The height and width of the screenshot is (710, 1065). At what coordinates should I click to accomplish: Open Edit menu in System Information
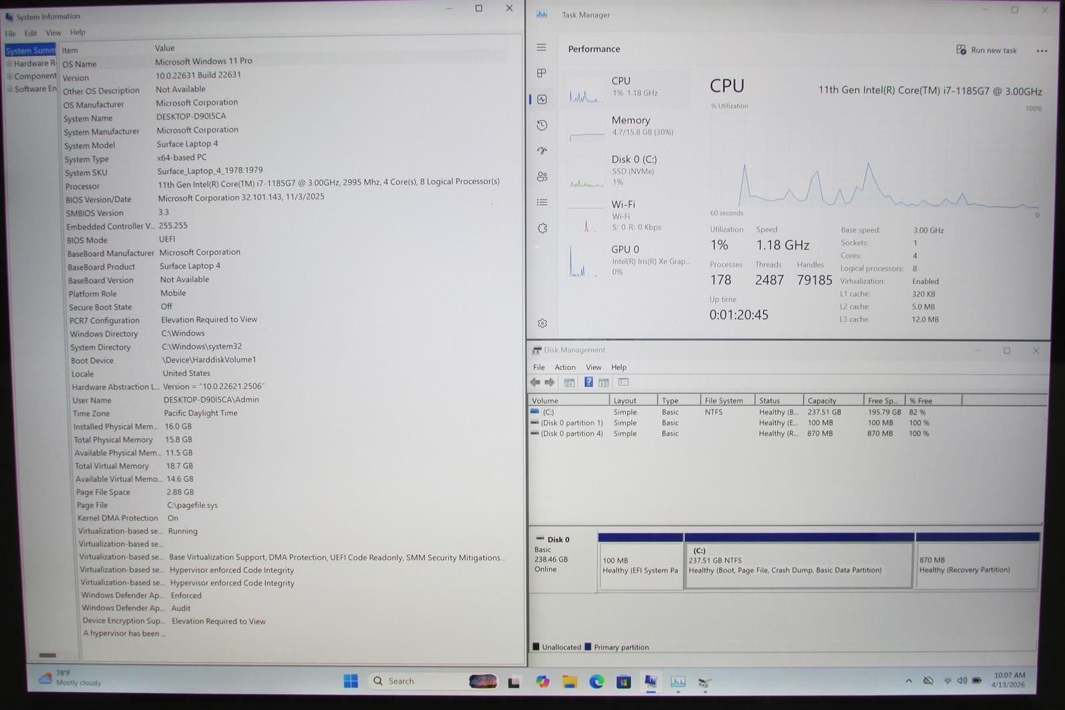(31, 33)
